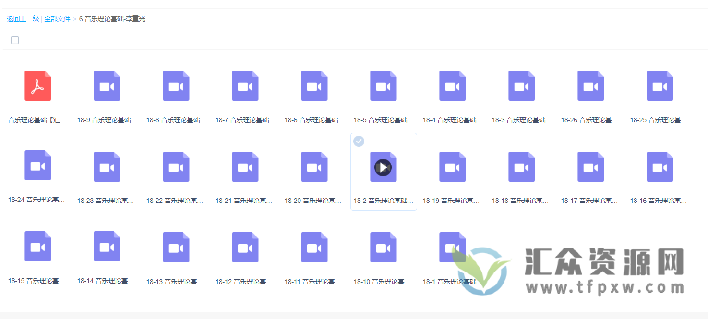This screenshot has width=708, height=319.
Task: Select the 18-10 video file icon
Action: (x=383, y=246)
